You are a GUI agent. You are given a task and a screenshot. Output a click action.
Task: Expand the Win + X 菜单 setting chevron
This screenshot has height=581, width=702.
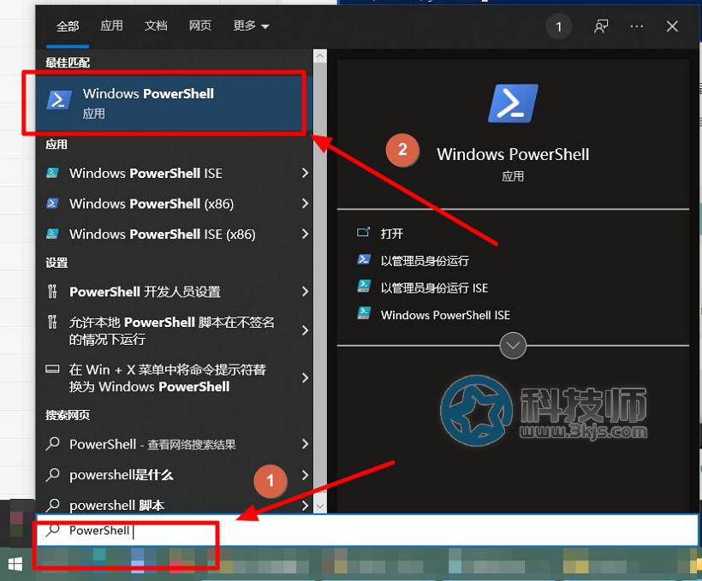[305, 378]
